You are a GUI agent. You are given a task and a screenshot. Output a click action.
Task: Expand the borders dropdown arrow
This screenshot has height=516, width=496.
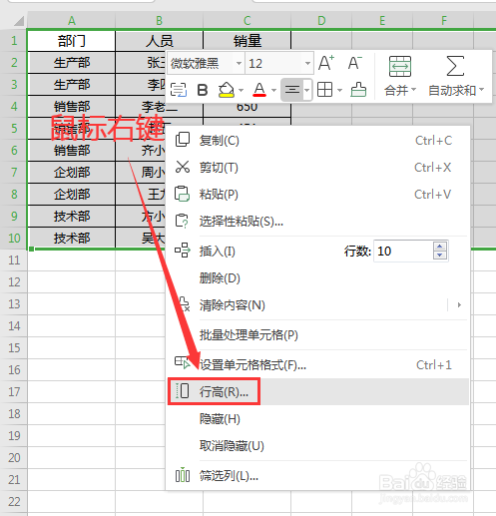339,90
